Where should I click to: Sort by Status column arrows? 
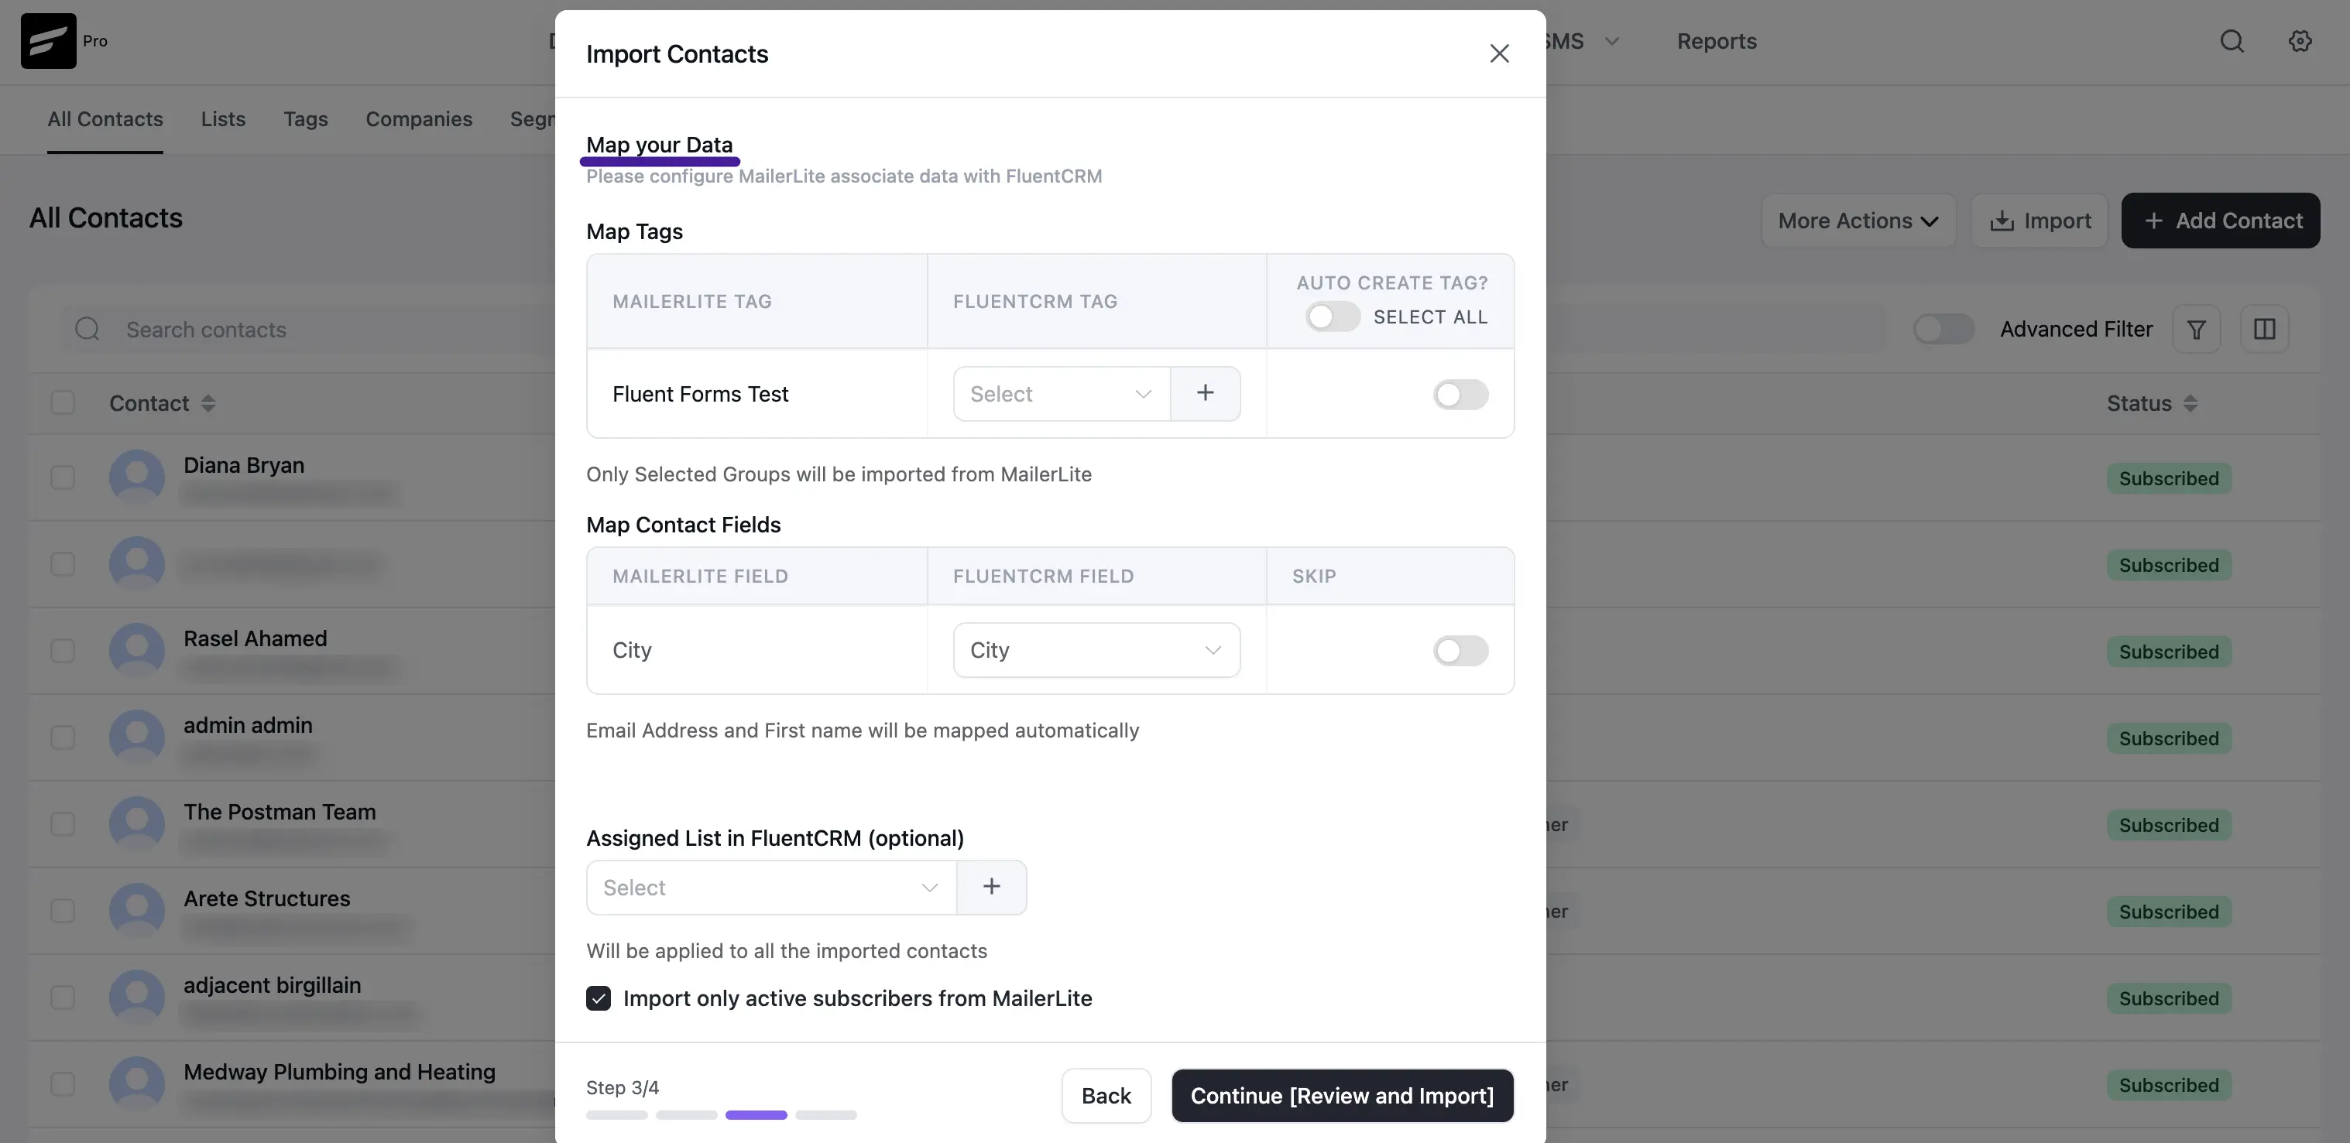tap(2190, 403)
